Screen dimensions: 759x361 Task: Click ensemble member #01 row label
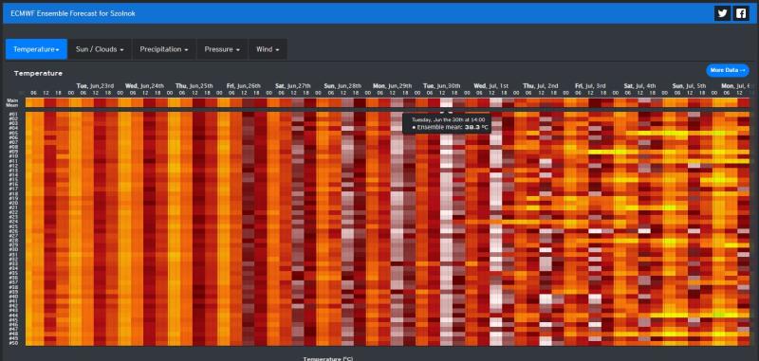pyautogui.click(x=13, y=115)
